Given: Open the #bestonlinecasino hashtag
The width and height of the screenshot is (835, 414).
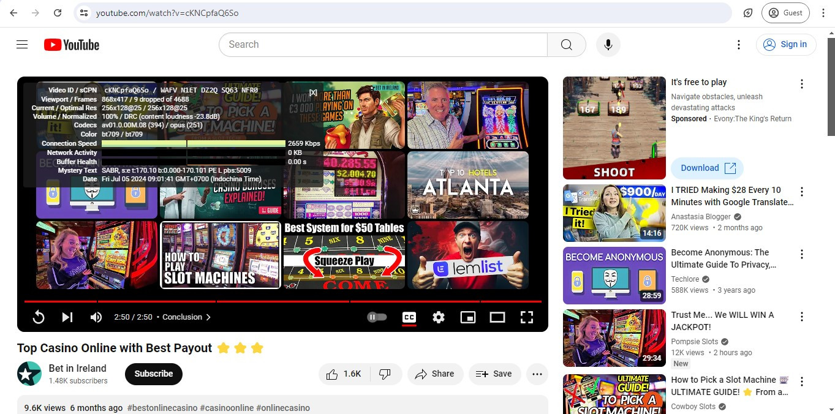Looking at the screenshot, I should click(x=162, y=408).
